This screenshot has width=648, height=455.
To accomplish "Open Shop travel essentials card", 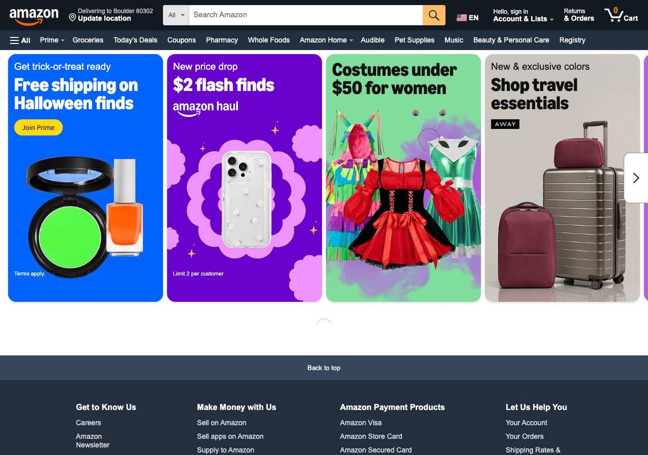I will tap(562, 178).
